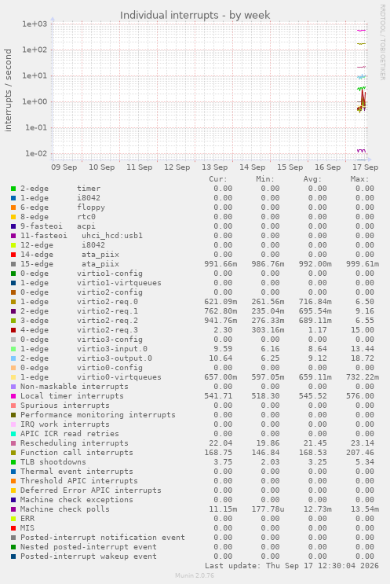390x584 pixels.
Task: Click the green timer legend color swatch
Action: (13, 189)
